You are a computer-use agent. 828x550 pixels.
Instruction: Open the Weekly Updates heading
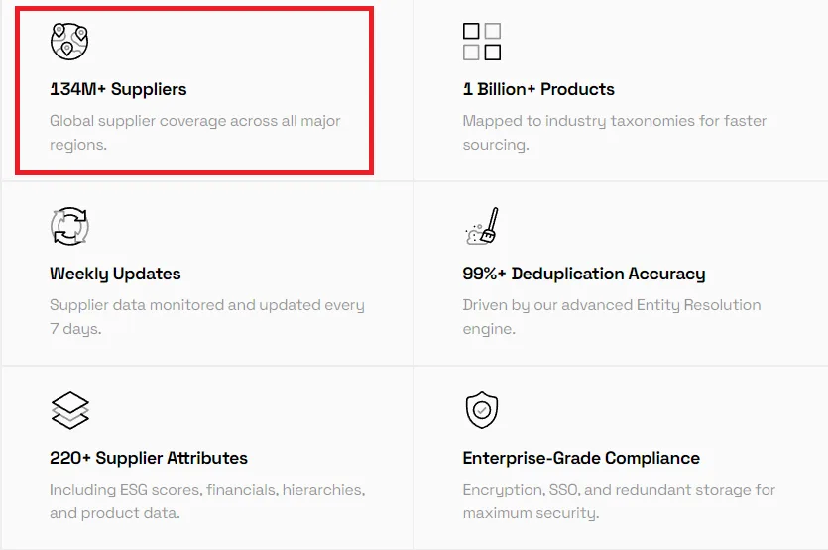115,274
